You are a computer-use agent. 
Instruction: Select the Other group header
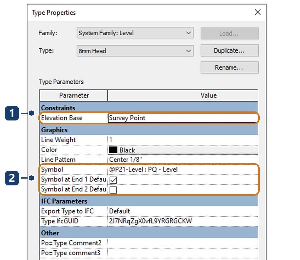(149, 233)
